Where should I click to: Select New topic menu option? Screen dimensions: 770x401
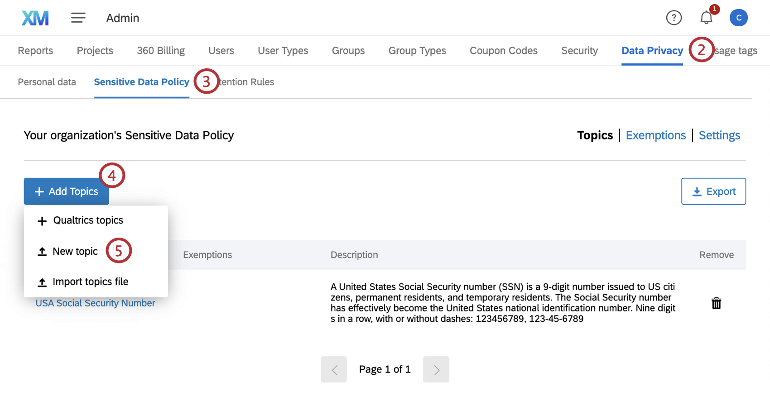pos(75,252)
